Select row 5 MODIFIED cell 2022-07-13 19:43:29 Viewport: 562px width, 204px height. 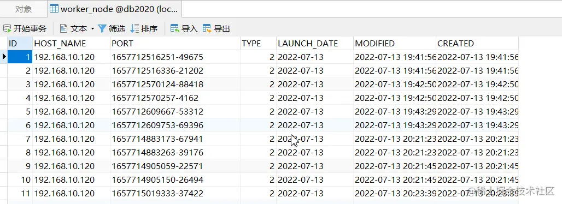[x=395, y=111]
